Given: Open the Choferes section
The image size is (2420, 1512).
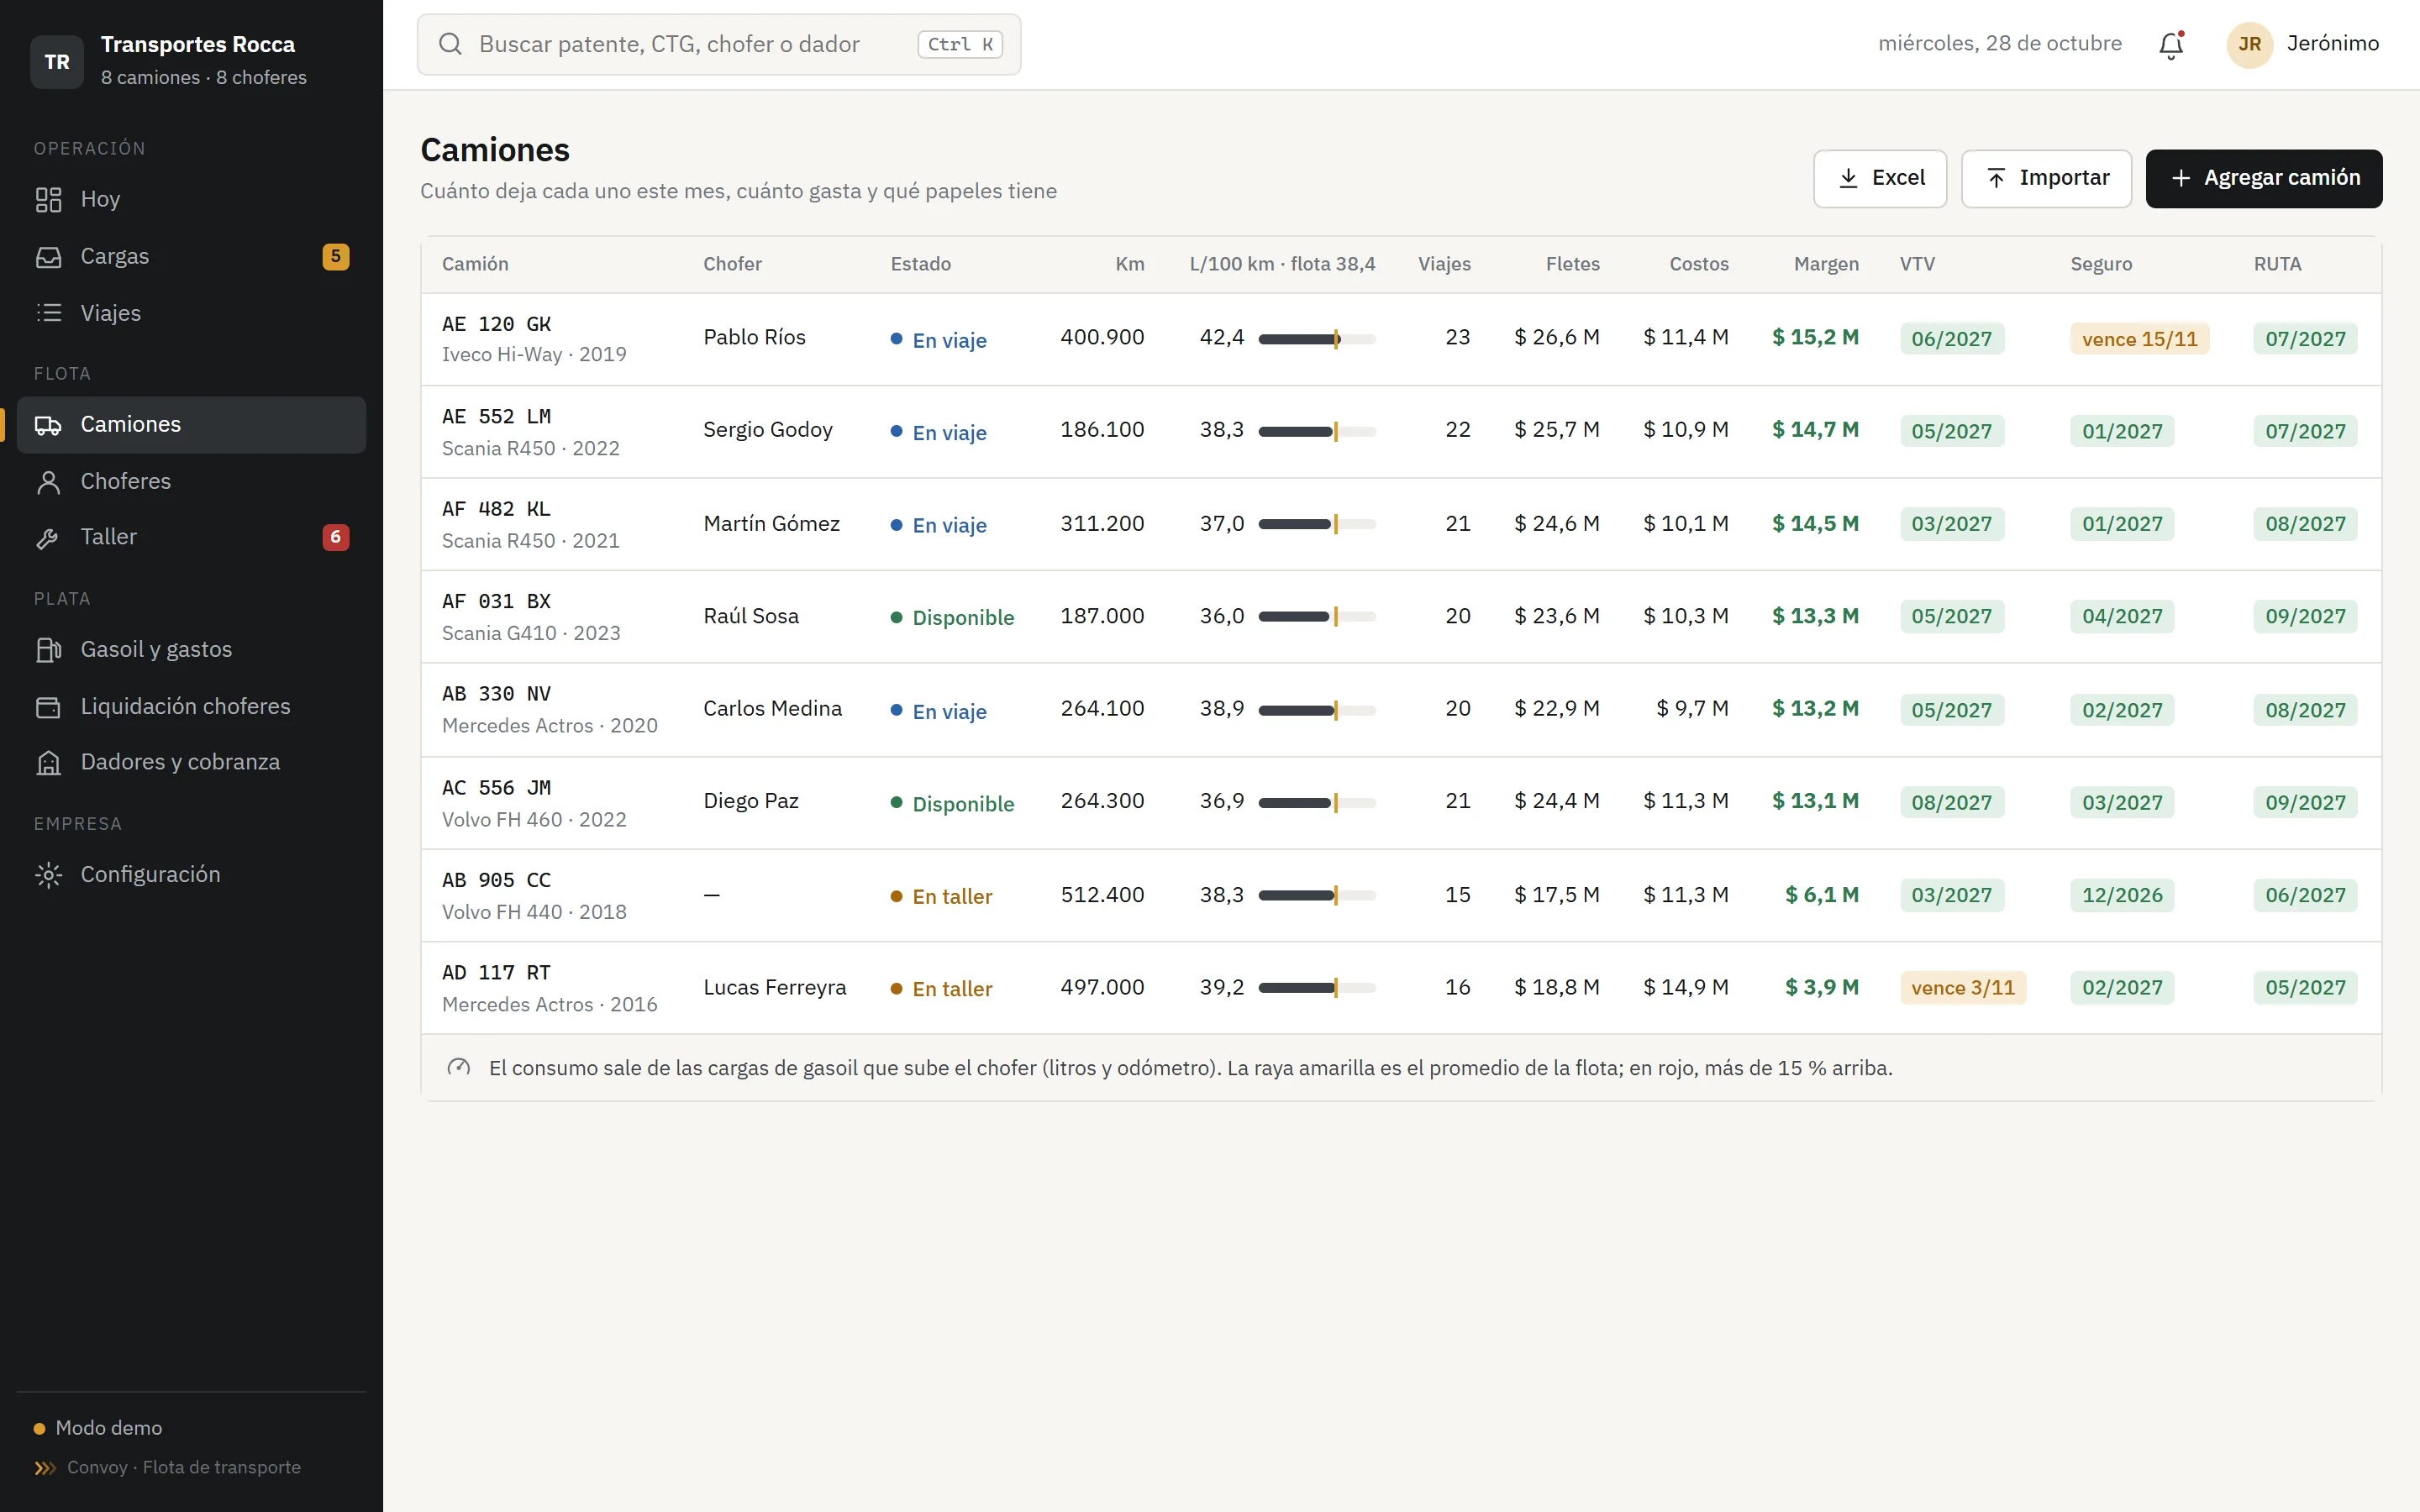Looking at the screenshot, I should pos(191,481).
